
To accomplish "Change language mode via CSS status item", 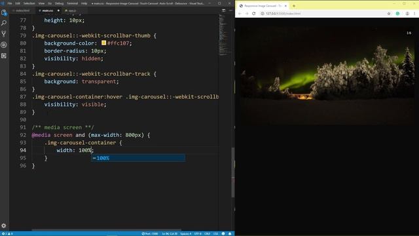I will [x=215, y=233].
